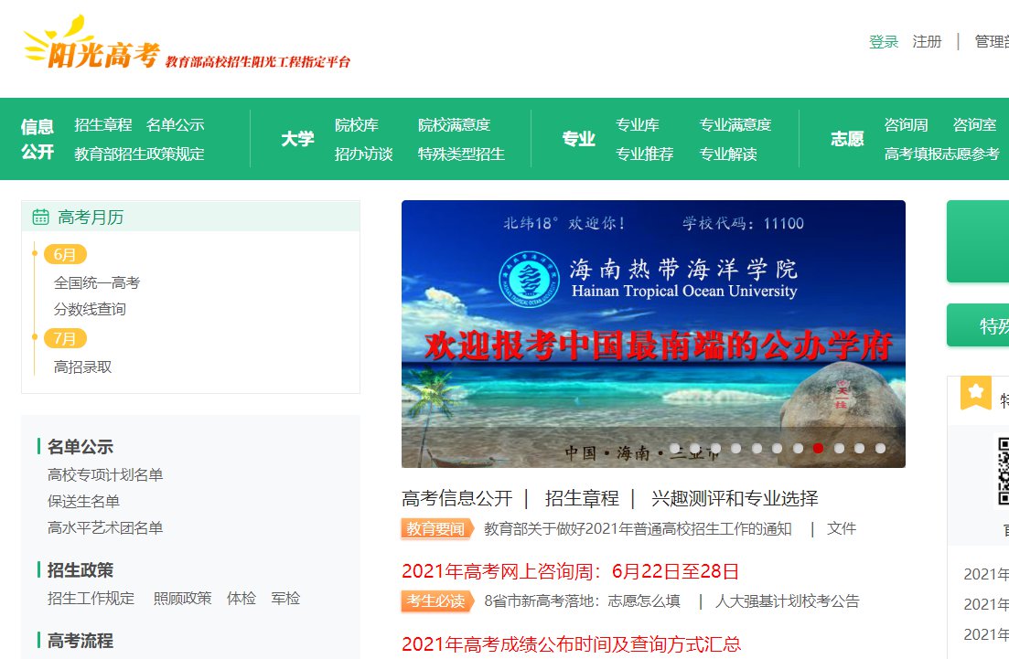
Task: Open 分数线查询 calendar entry
Action: pos(90,309)
